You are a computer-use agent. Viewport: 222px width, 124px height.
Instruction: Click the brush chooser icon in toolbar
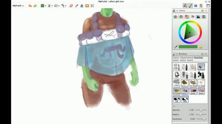point(49,6)
